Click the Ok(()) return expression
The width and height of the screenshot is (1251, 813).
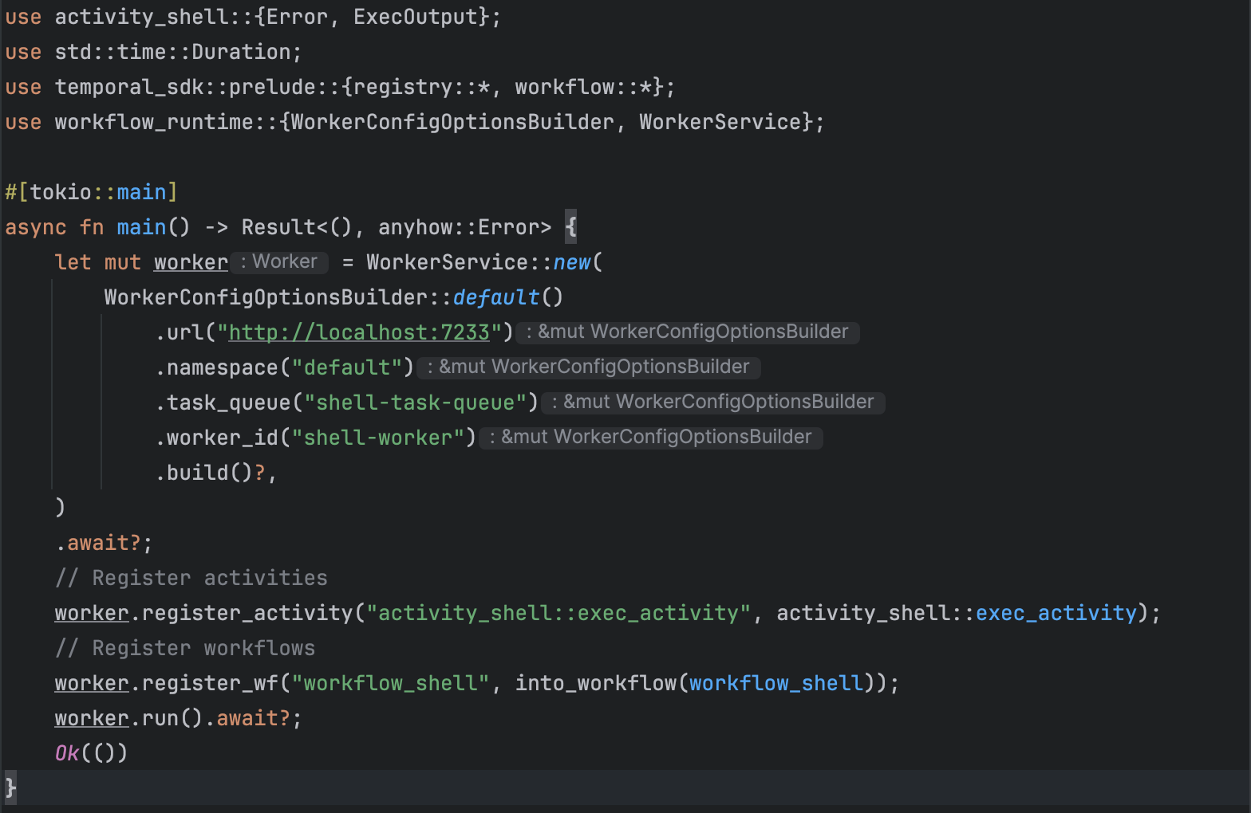(x=92, y=753)
